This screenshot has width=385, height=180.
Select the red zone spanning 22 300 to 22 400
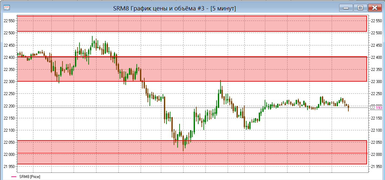point(192,69)
